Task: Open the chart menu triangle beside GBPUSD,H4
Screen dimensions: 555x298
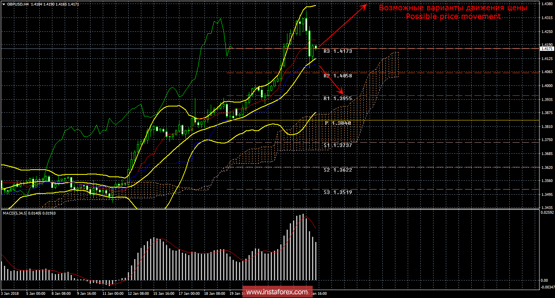Action: point(4,4)
